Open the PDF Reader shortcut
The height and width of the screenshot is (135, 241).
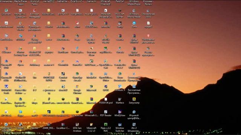[105, 112]
